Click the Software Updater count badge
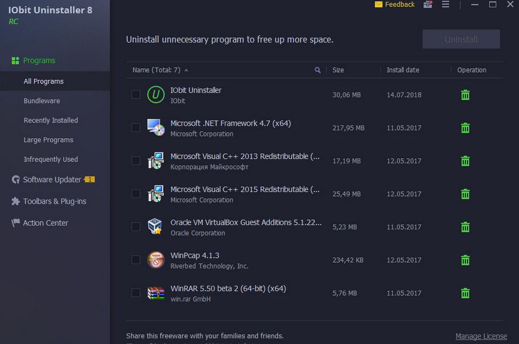This screenshot has width=519, height=344. (89, 179)
